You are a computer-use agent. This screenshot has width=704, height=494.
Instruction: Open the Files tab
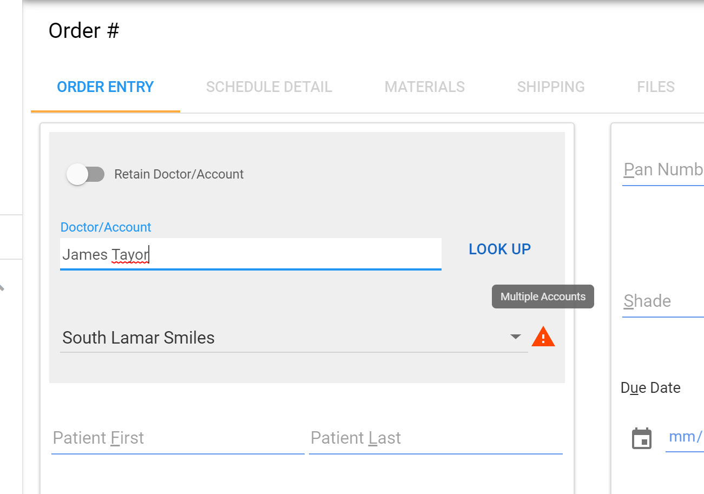tap(656, 87)
